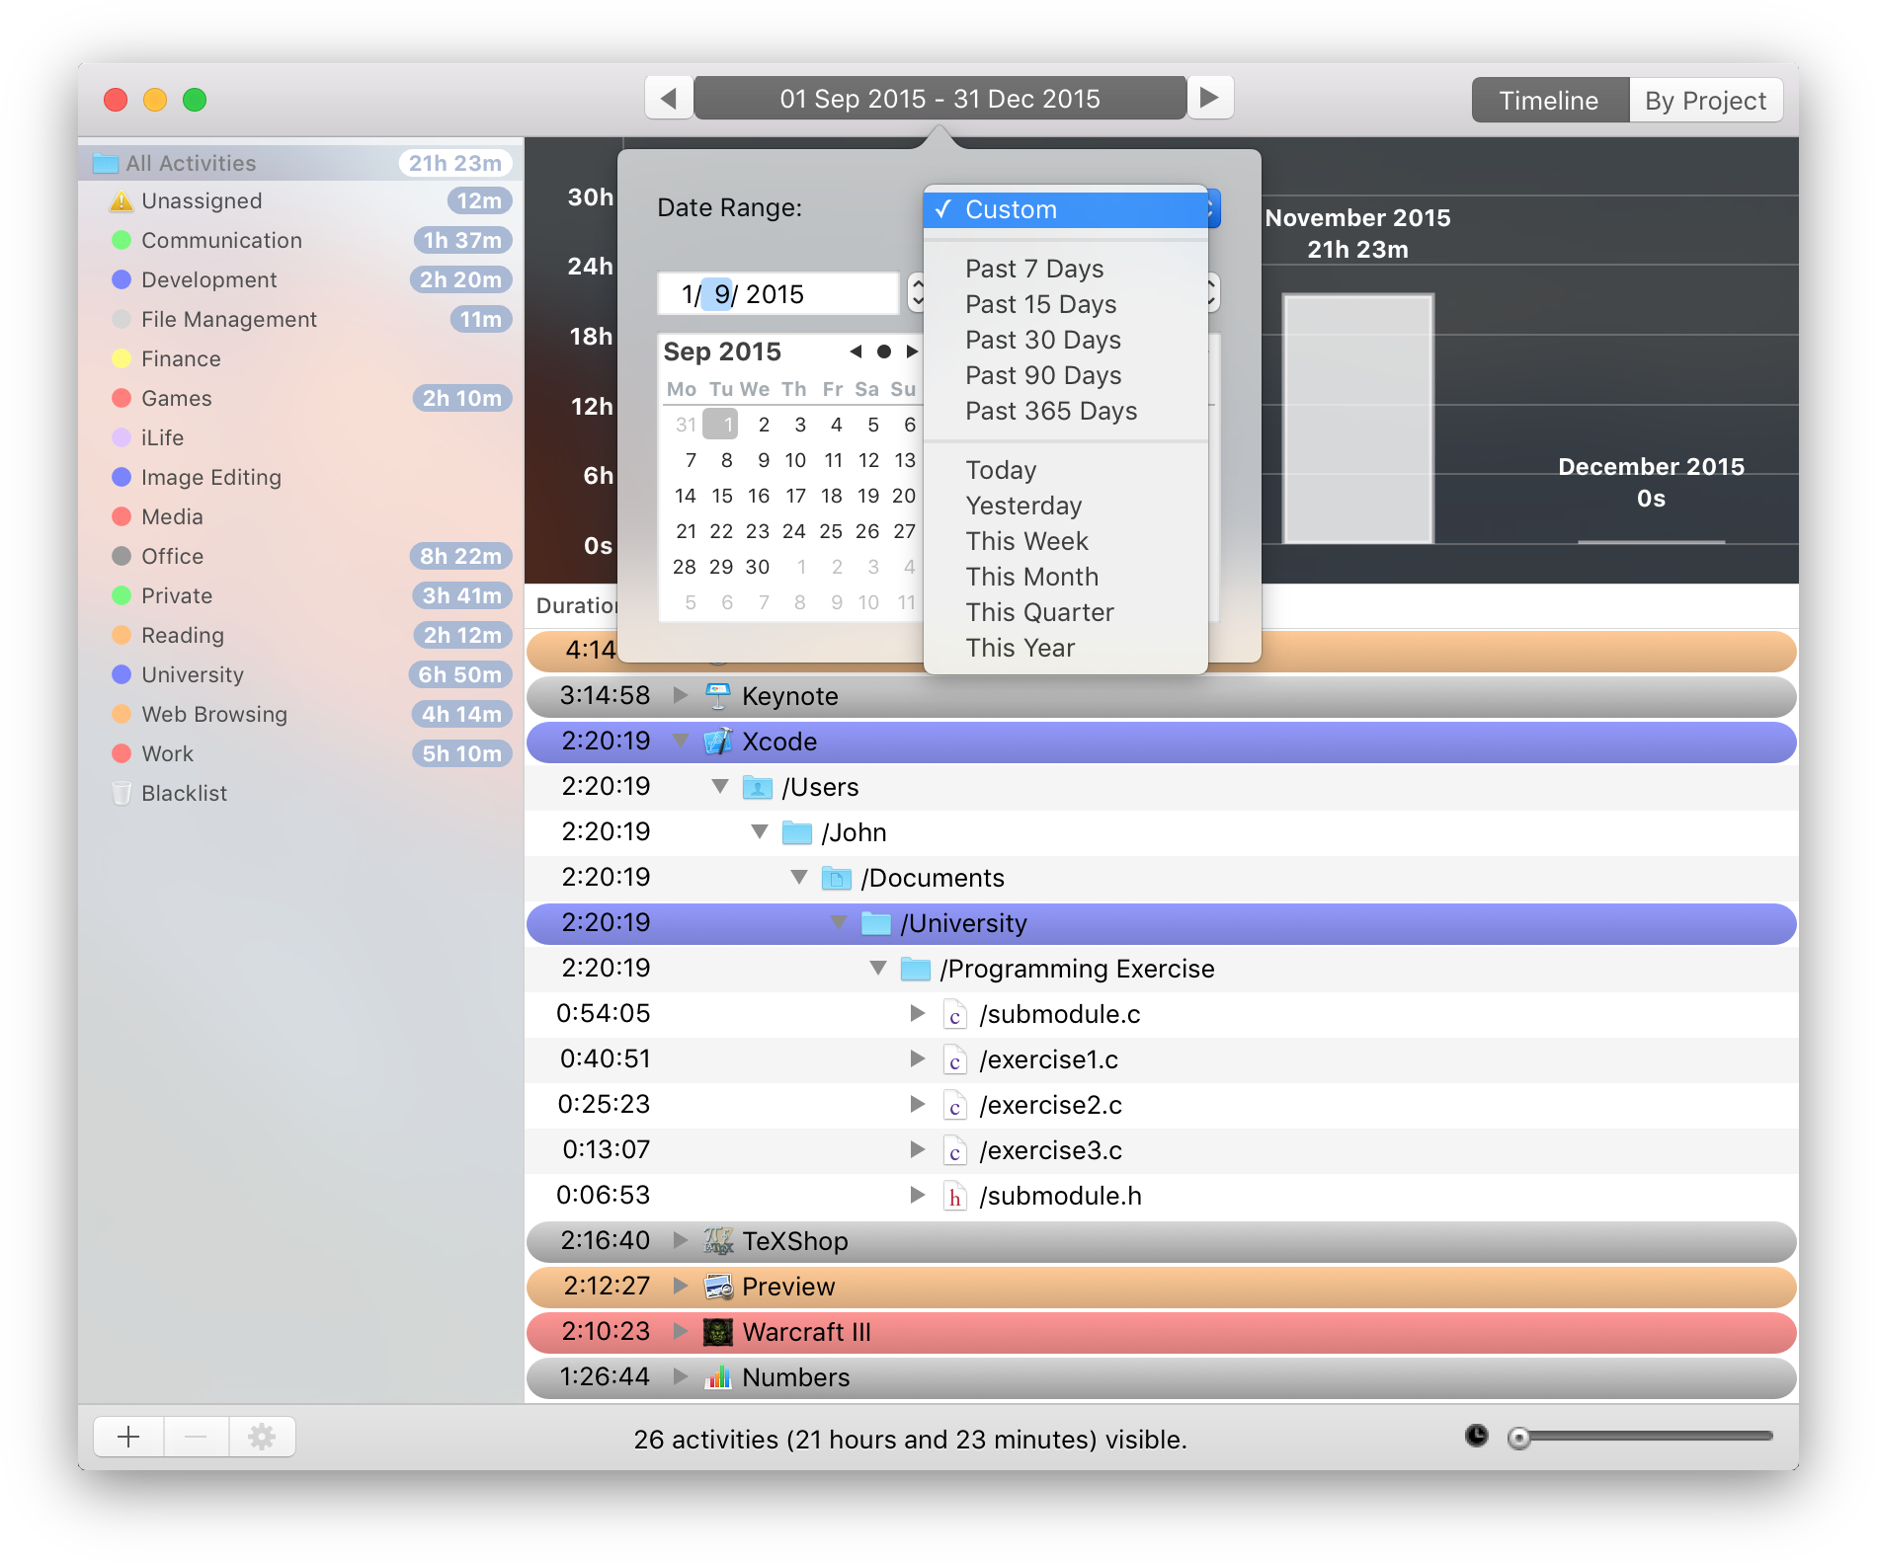
Task: Select the University category
Action: point(300,674)
